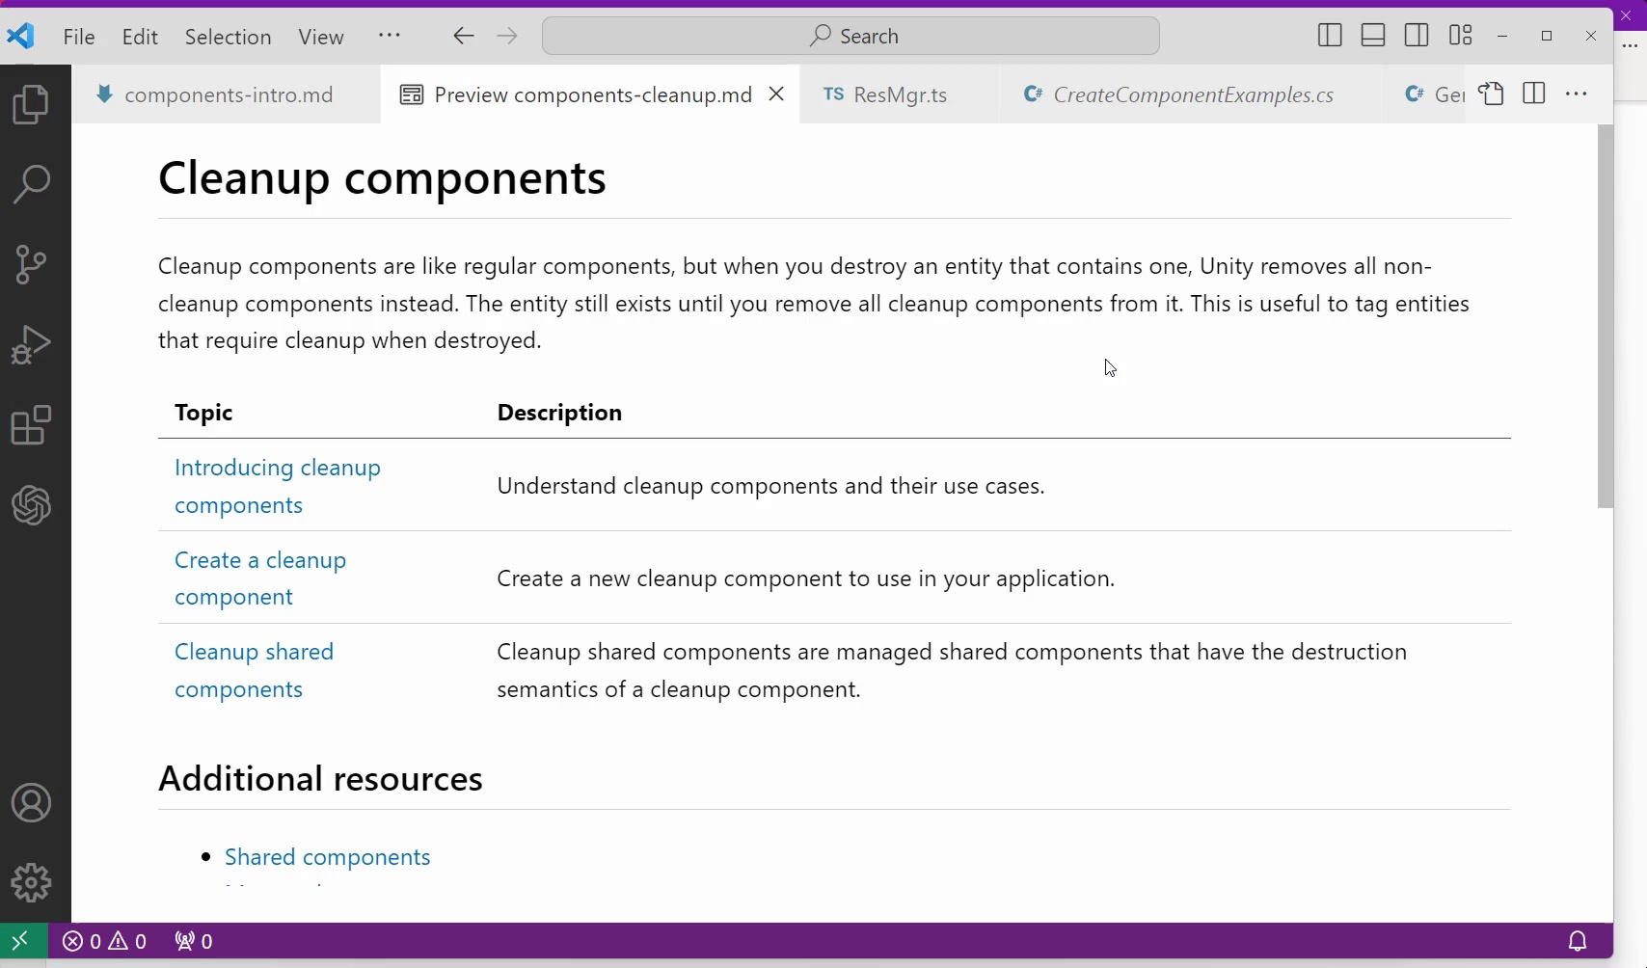This screenshot has height=968, width=1647.
Task: Toggle the primary side bar
Action: pos(1330,36)
